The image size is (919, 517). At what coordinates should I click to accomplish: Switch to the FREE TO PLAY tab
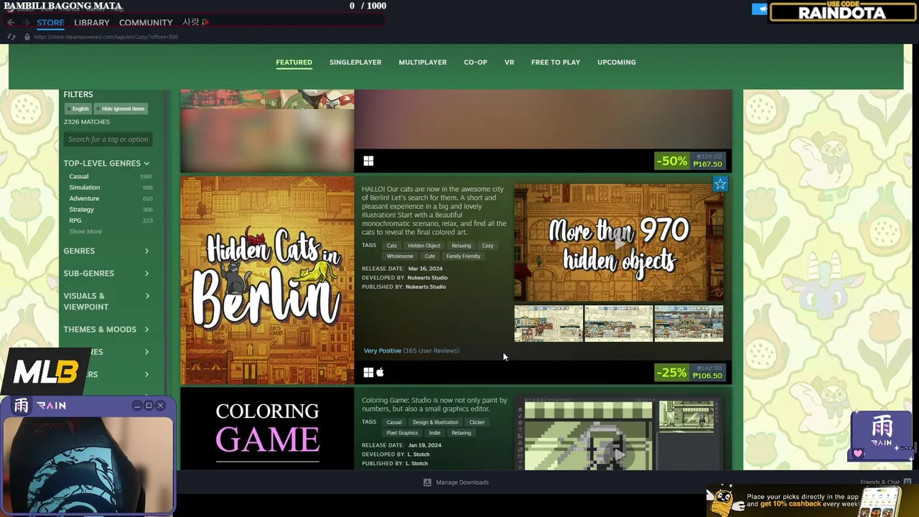[556, 62]
